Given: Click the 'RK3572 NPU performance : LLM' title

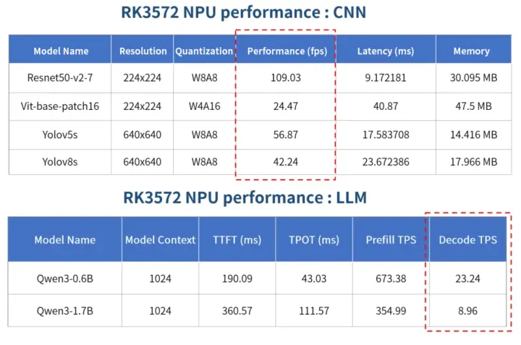Looking at the screenshot, I should coord(245,197).
